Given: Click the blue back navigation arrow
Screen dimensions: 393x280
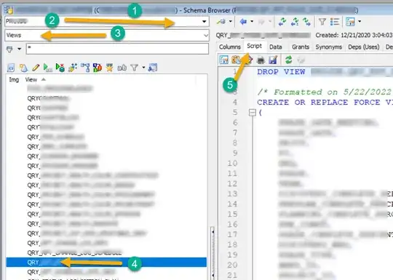Looking at the screenshot, I should click(x=243, y=22).
